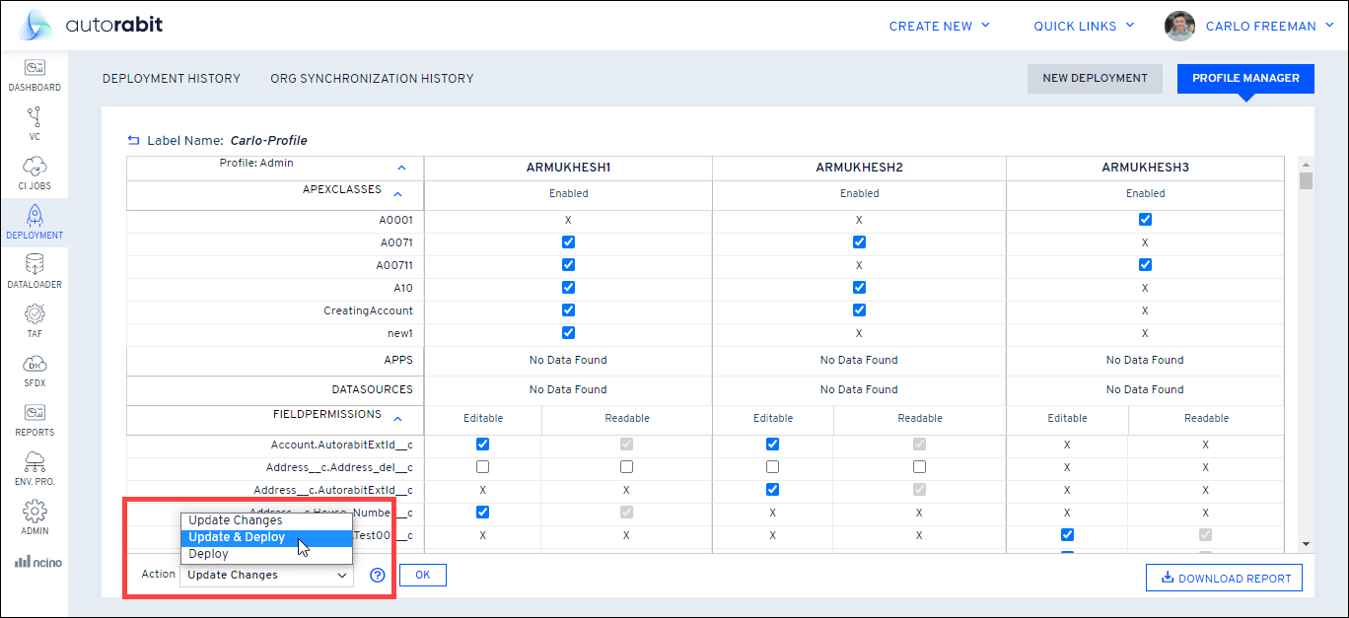Viewport: 1349px width, 618px height.
Task: Click the help question mark icon
Action: click(x=378, y=576)
